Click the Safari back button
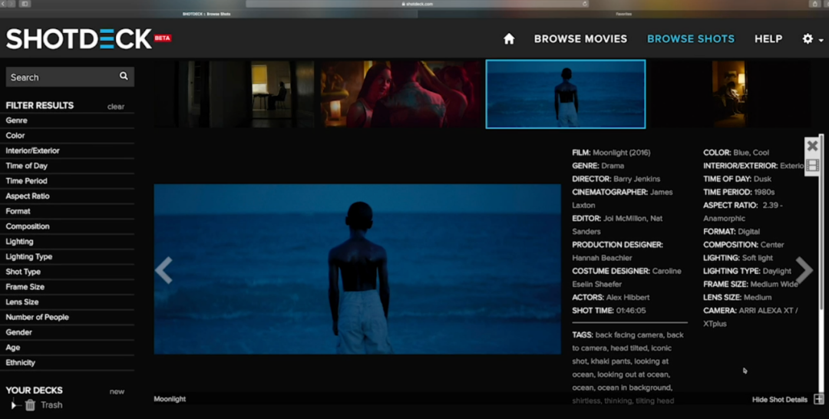This screenshot has height=419, width=829. (2, 4)
